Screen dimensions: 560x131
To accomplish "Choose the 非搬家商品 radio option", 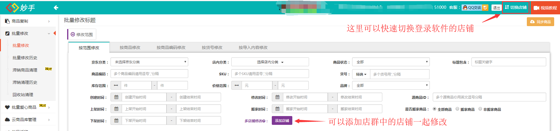I will coord(480,109).
